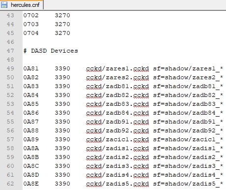Click cckd/zadb81.cckd path
The width and height of the screenshot is (226, 190).
click(x=117, y=86)
